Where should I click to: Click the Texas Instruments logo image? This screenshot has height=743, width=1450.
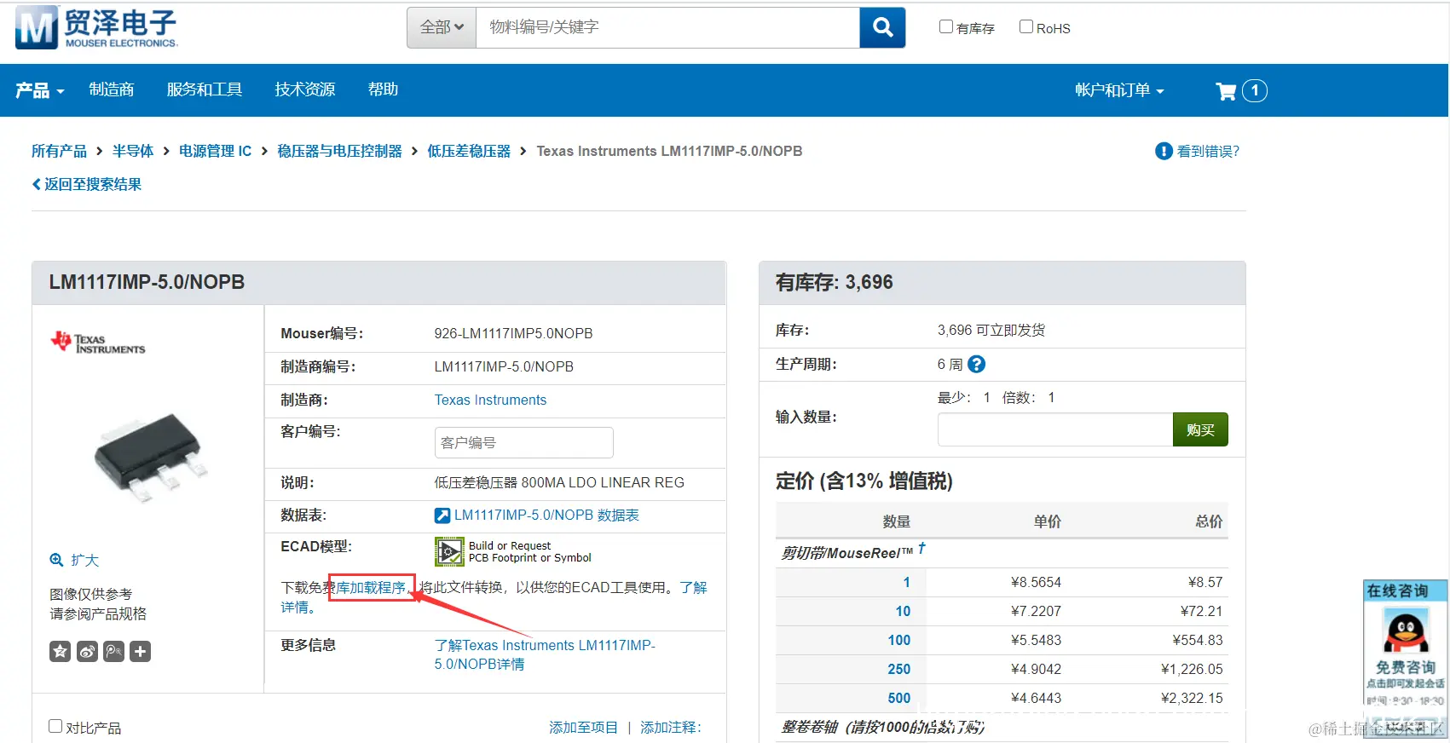(x=97, y=343)
